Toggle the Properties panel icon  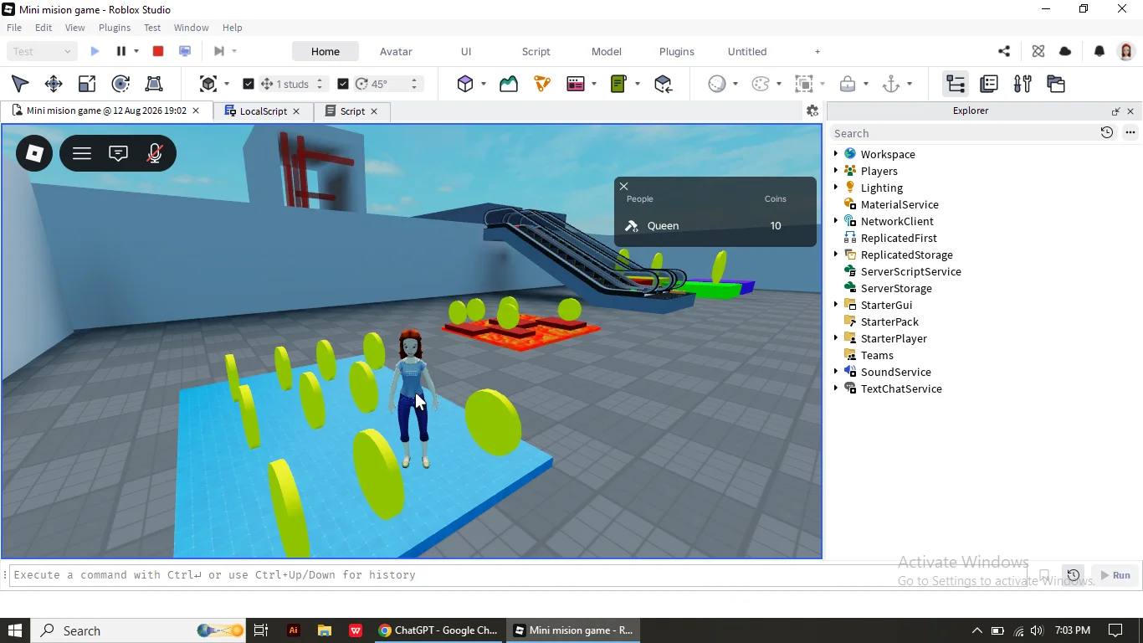(989, 84)
